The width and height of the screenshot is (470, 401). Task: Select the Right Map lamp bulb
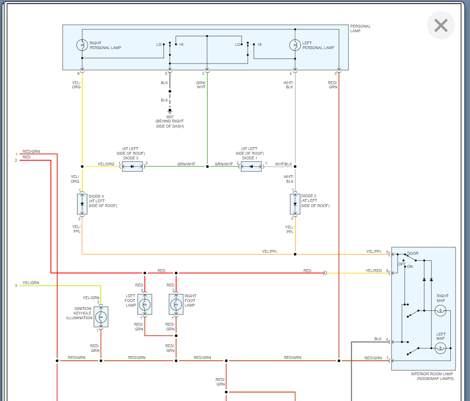pos(441,310)
